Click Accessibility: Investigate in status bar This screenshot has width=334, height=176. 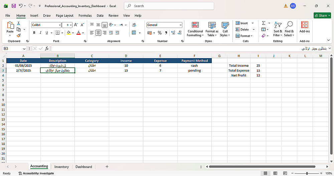(36, 173)
